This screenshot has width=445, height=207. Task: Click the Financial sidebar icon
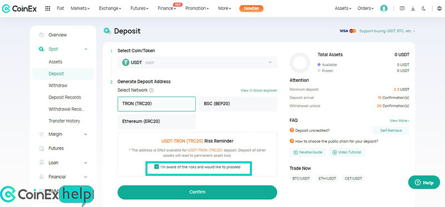point(42,177)
